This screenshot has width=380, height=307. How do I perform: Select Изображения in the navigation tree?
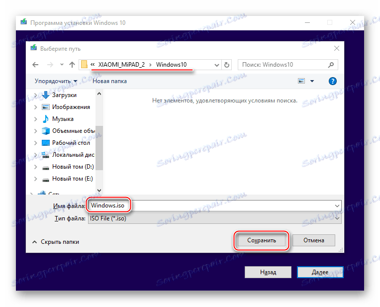[71, 107]
